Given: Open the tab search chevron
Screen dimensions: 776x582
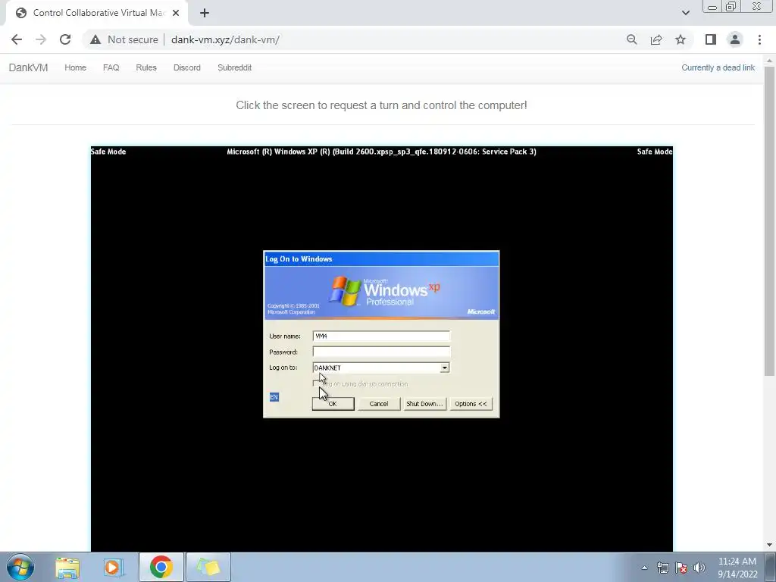Looking at the screenshot, I should pyautogui.click(x=685, y=13).
